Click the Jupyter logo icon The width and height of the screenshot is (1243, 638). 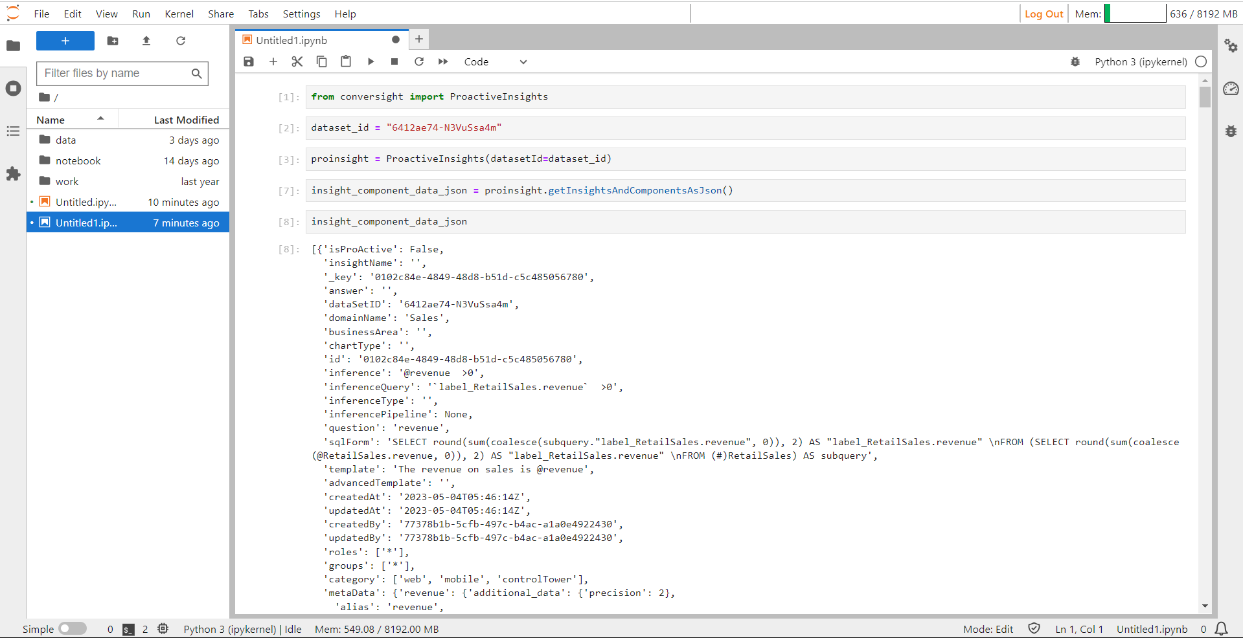pos(13,14)
